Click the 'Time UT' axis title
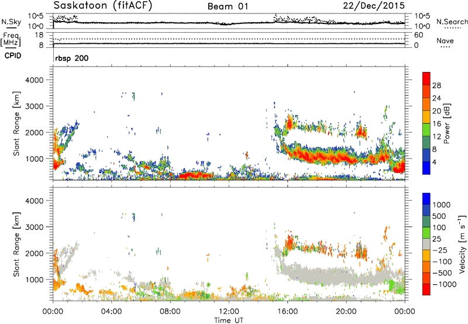The width and height of the screenshot is (468, 324). (229, 320)
